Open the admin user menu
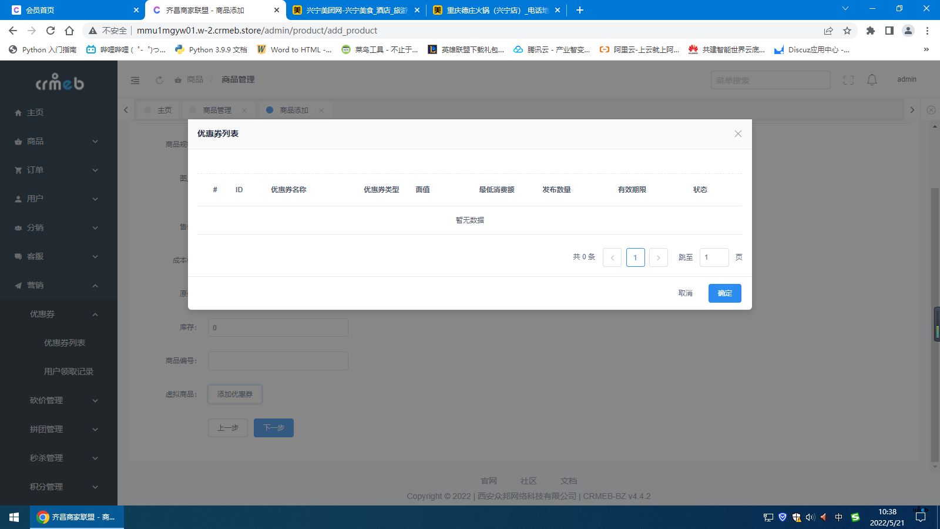 tap(907, 79)
